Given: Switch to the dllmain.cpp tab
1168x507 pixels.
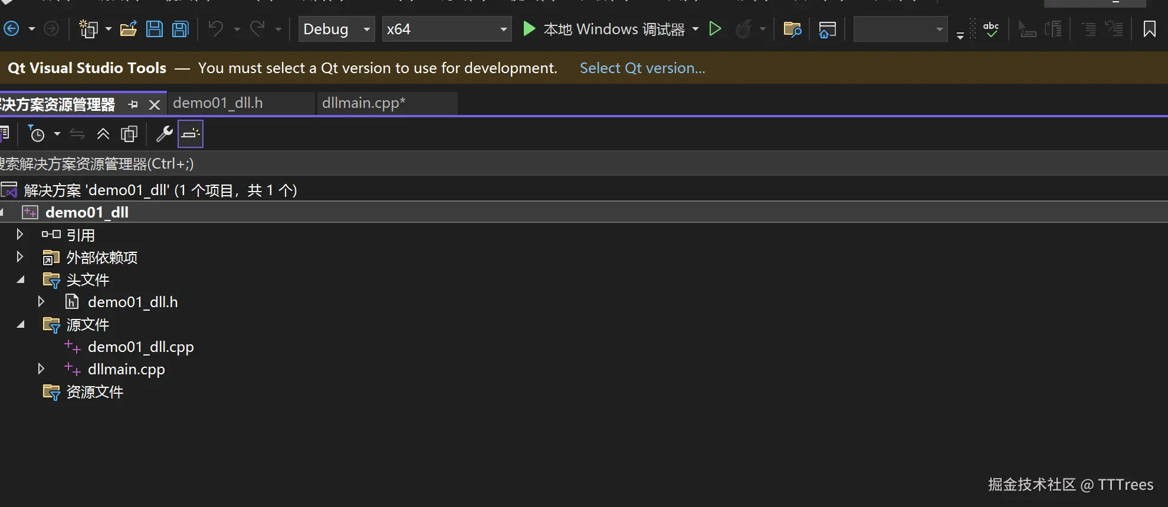Looking at the screenshot, I should (x=363, y=103).
